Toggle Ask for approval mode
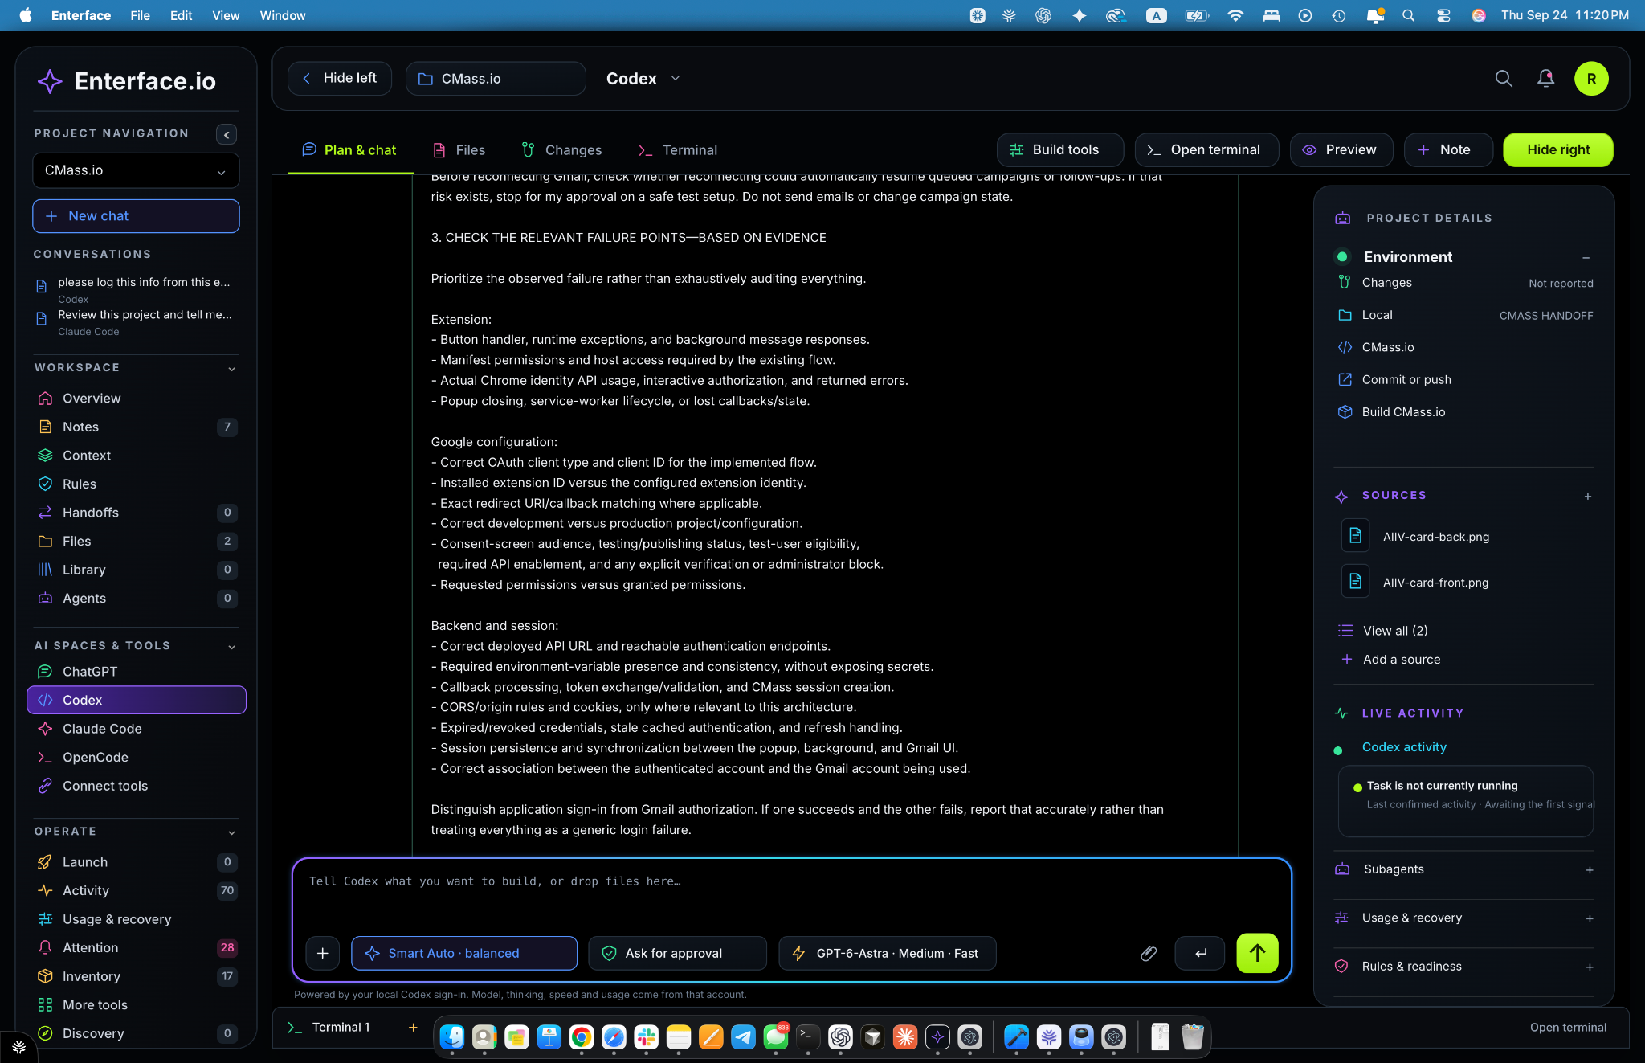Screen dimensions: 1645x1063 coord(676,953)
